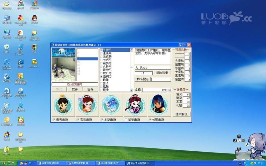Click the 雪見 affection value 66

pyautogui.click(x=187, y=95)
